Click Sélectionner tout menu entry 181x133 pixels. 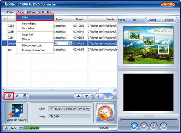click(35, 46)
